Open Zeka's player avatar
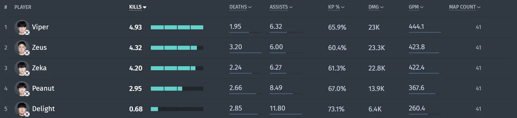517x118 pixels. pos(22,68)
